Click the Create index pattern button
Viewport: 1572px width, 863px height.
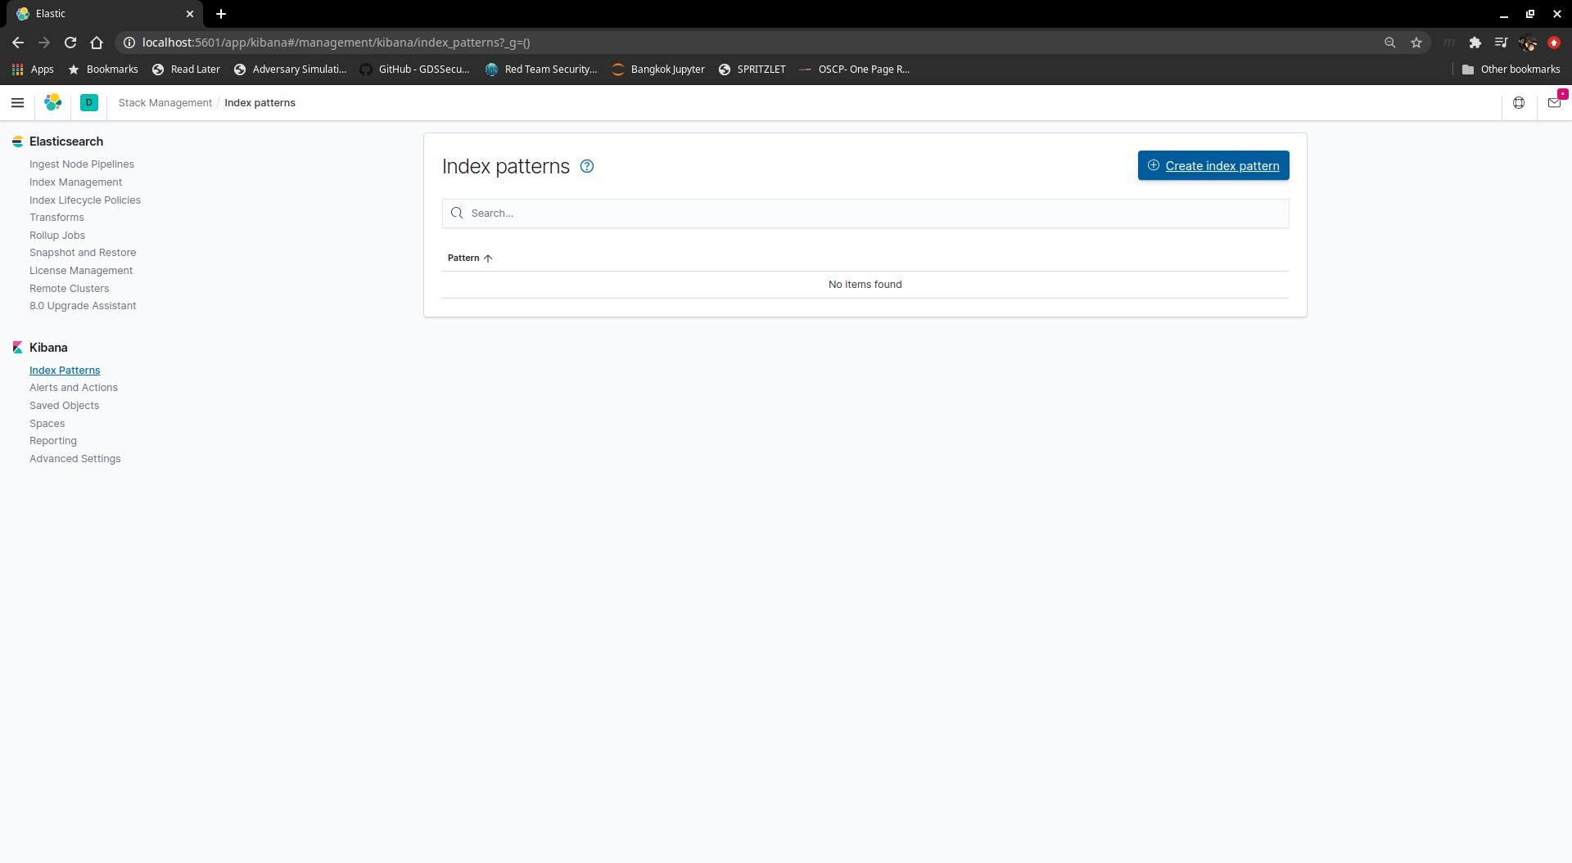pyautogui.click(x=1213, y=166)
